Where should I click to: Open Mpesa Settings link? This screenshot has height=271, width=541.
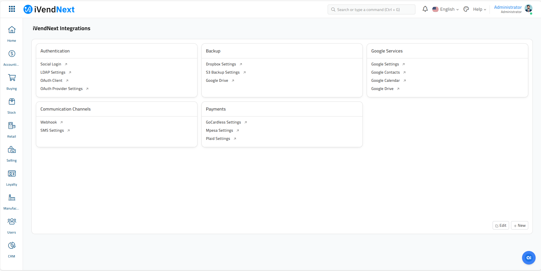tap(219, 131)
